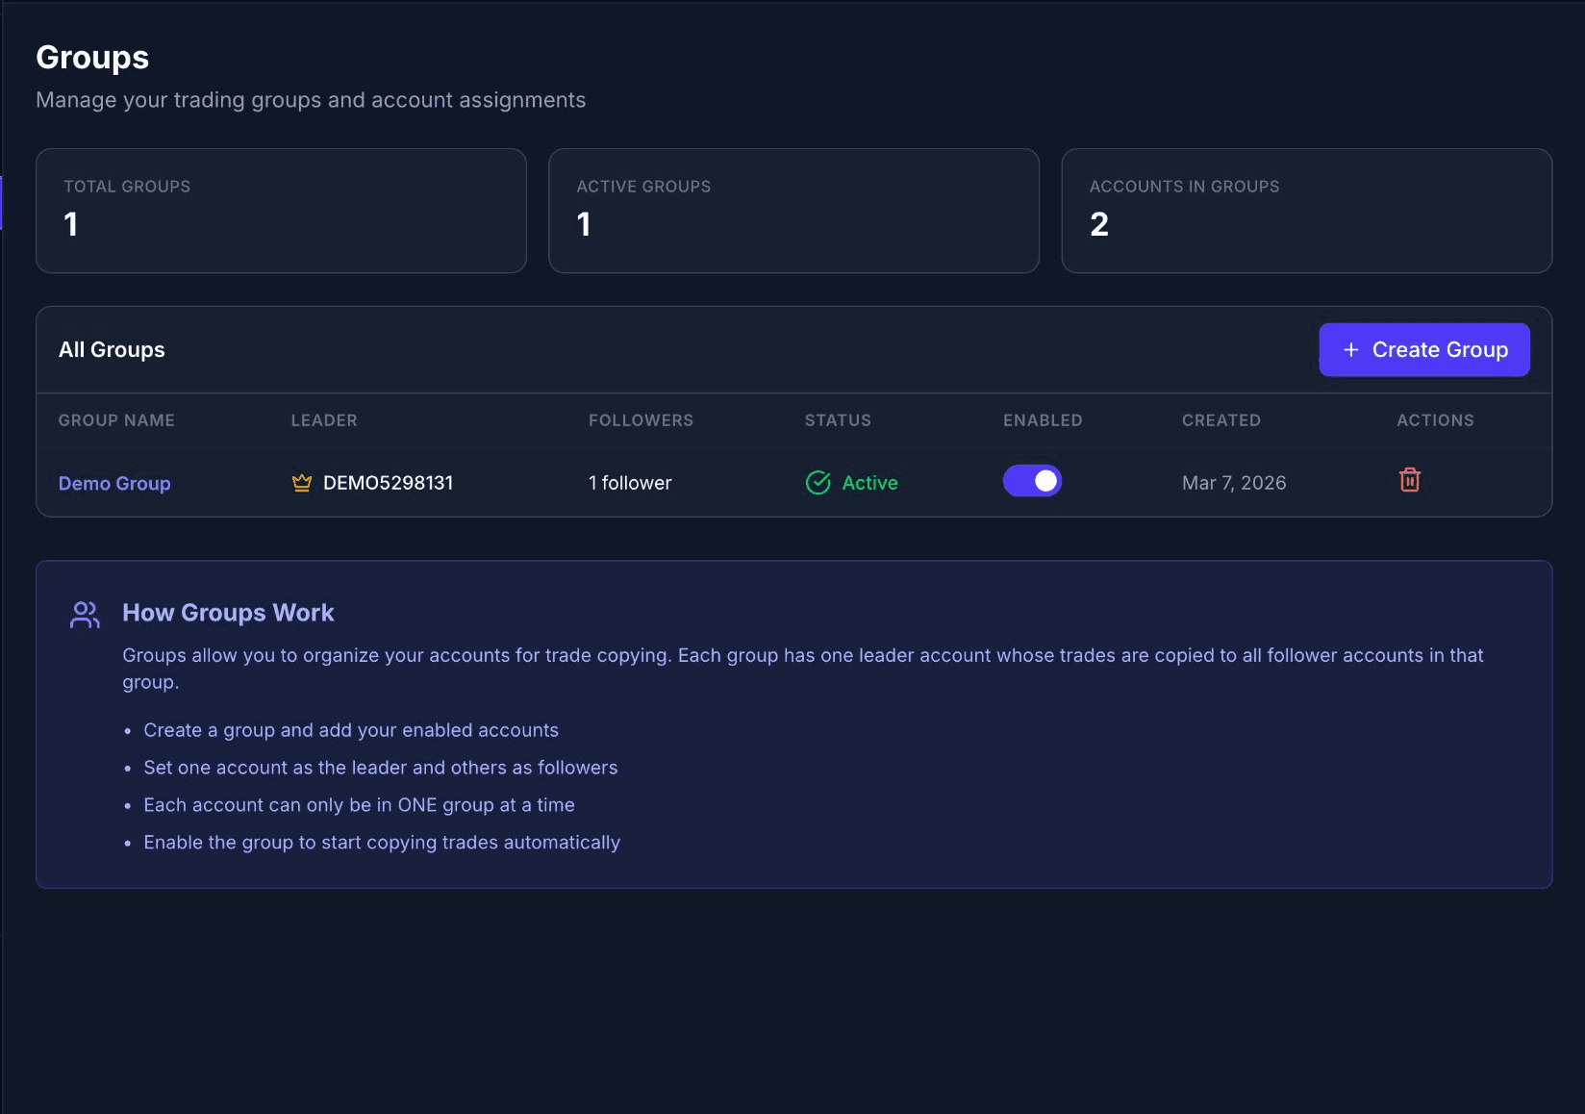1585x1114 pixels.
Task: Click the creation date Mar 7, 2026
Action: (1234, 482)
